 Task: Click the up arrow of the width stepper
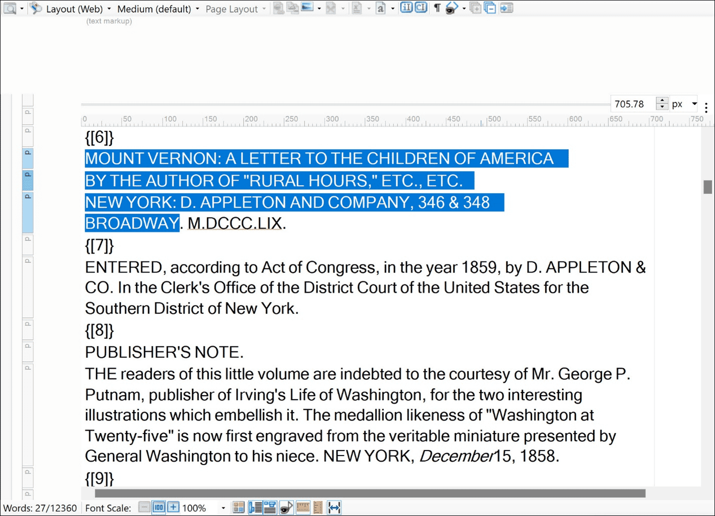click(662, 100)
